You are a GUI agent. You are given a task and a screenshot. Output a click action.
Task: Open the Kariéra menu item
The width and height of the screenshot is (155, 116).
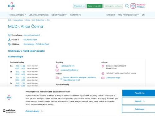click(111, 15)
